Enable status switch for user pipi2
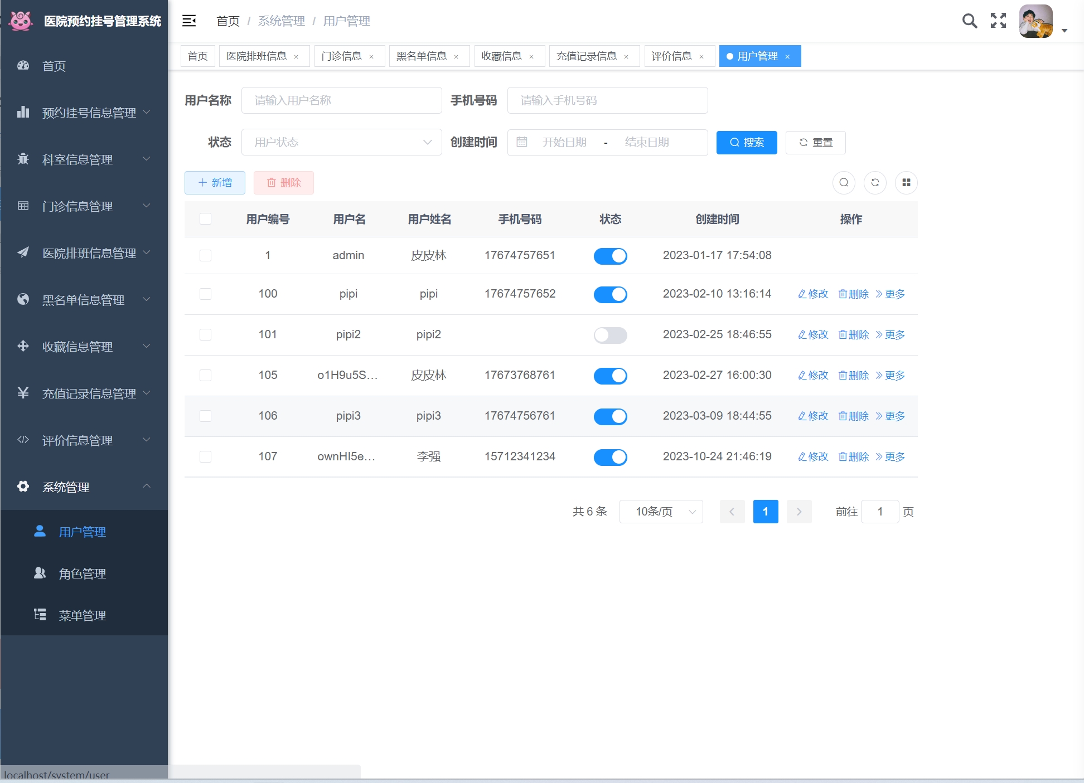 pos(610,335)
